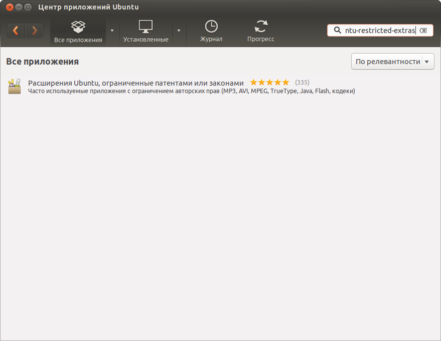The height and width of the screenshot is (341, 441).
Task: Open the Установленные monitor icon
Action: pos(145,27)
